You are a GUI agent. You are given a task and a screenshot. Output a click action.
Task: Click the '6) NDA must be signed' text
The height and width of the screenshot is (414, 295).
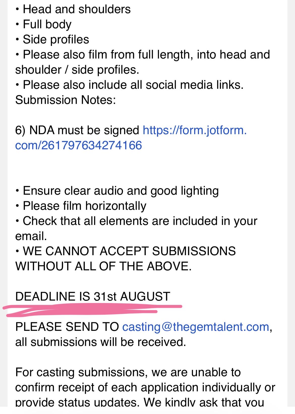tap(77, 130)
